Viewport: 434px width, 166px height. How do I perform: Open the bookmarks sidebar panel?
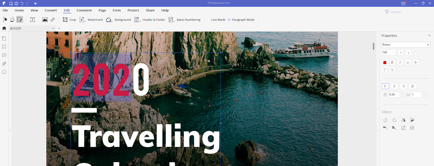(4, 47)
